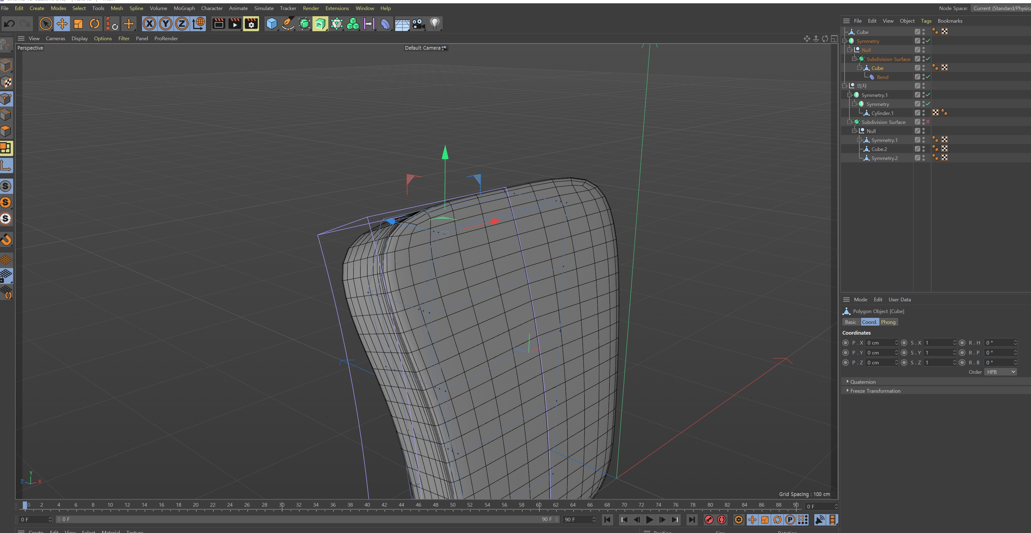Switch to Polygons mode in sidebar
The width and height of the screenshot is (1031, 533).
pyautogui.click(x=6, y=131)
